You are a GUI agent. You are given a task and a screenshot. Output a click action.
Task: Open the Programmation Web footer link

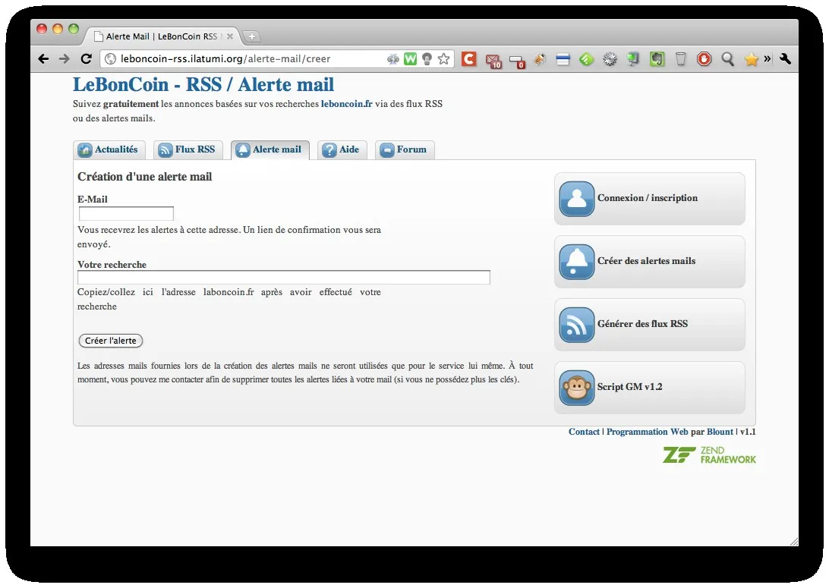tap(647, 432)
